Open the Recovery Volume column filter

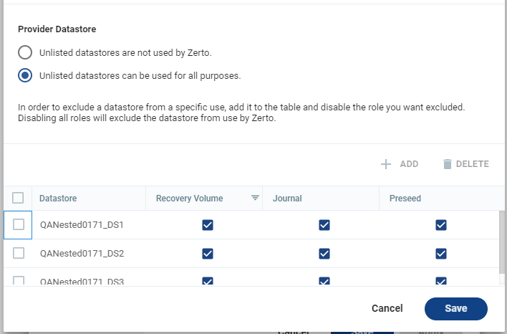[x=255, y=199]
